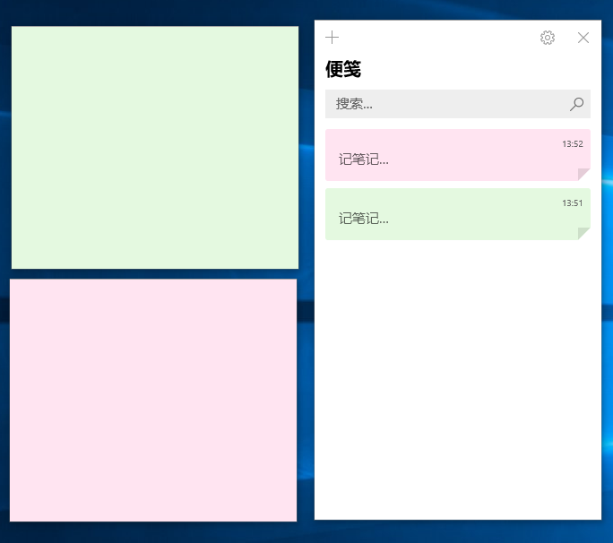Image resolution: width=613 pixels, height=543 pixels.
Task: Open Sticky Notes settings gear
Action: tap(548, 38)
